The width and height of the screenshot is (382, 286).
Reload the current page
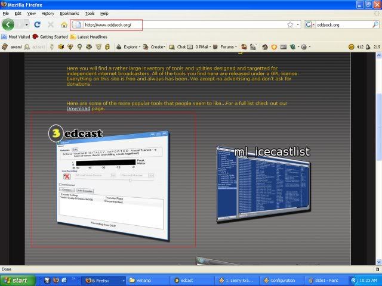37,24
